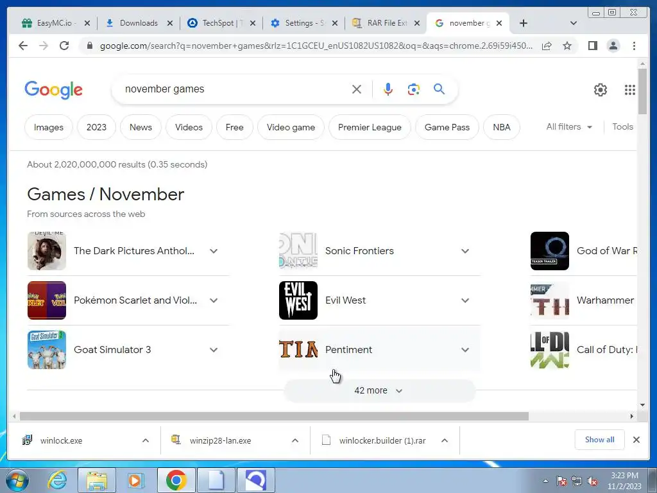
Task: Clear the search box with the X
Action: [357, 89]
